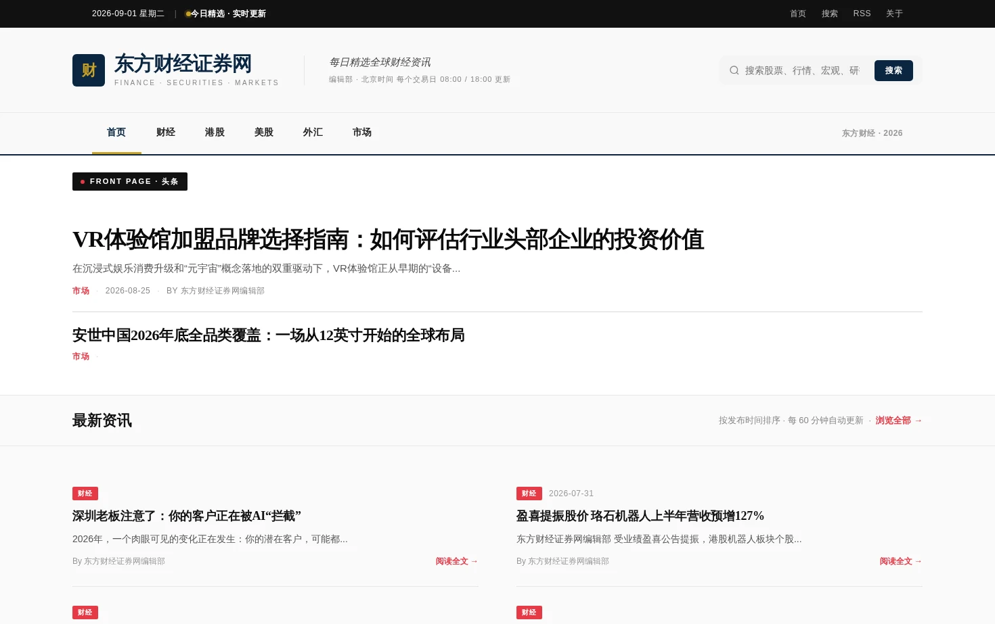Select the 首页 navigation tab
Image resolution: width=995 pixels, height=624 pixels.
coord(116,133)
